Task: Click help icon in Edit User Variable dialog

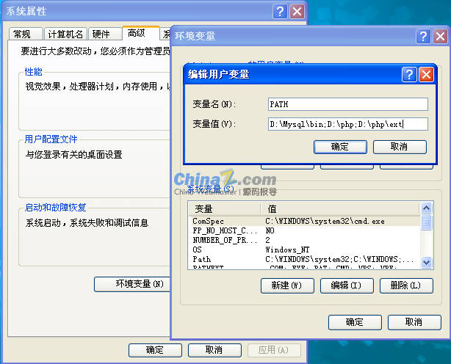Action: point(409,75)
